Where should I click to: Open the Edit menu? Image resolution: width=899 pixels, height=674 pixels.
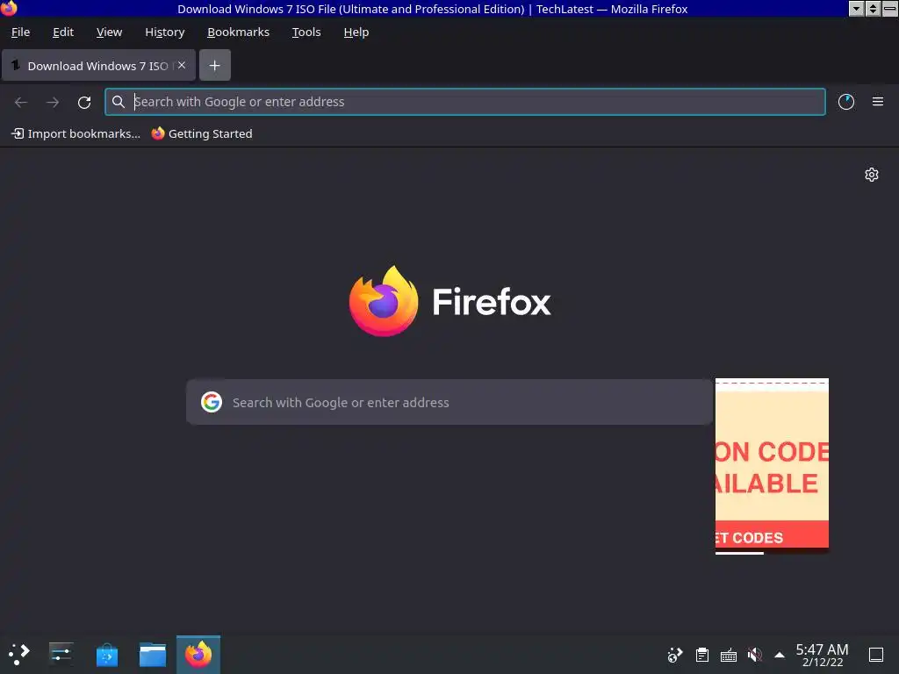[63, 32]
